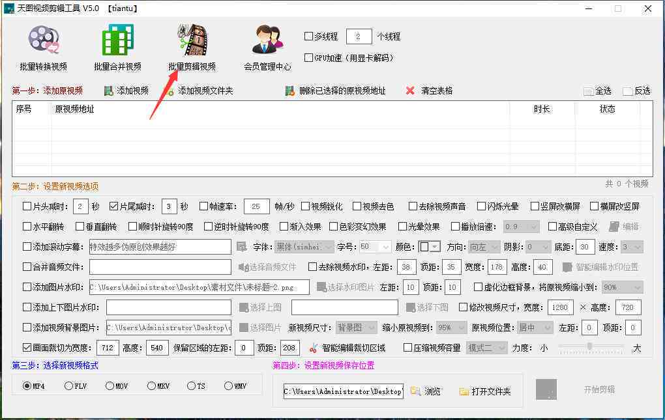The height and width of the screenshot is (420, 665).
Task: Click the 选择图片 icon for background
Action: tap(244, 328)
